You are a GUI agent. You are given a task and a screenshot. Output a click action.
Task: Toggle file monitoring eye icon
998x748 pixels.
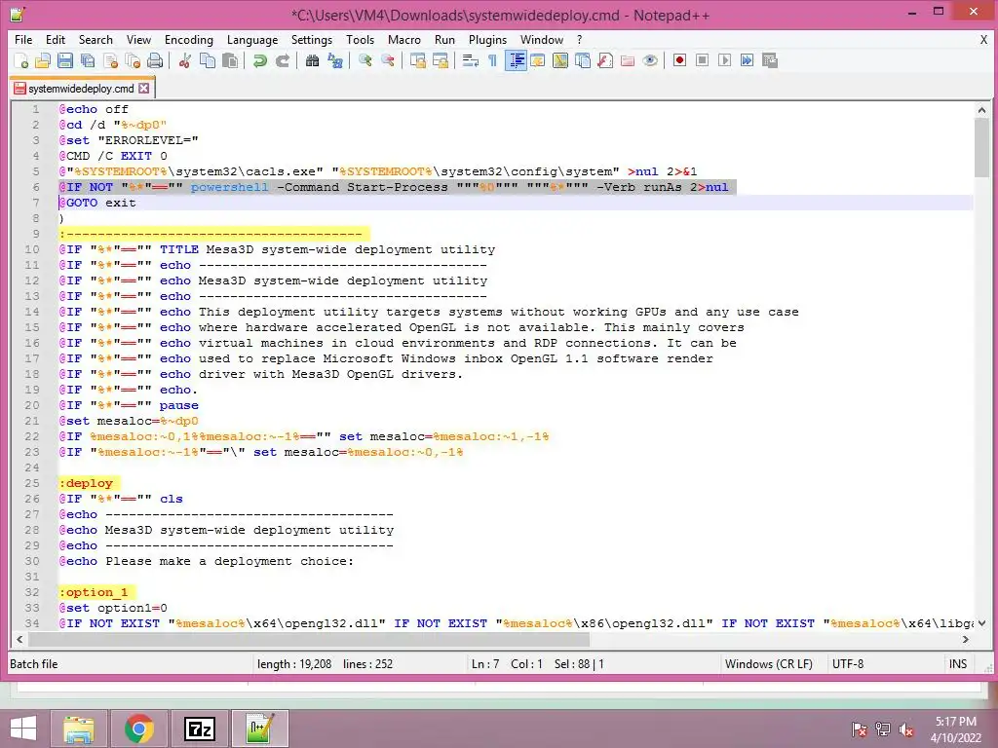[x=650, y=60]
